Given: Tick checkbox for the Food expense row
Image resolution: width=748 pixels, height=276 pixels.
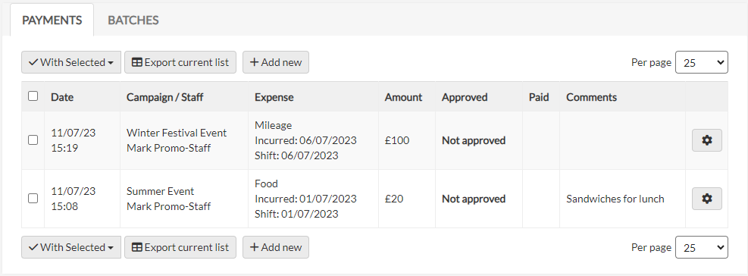Looking at the screenshot, I should [x=33, y=199].
